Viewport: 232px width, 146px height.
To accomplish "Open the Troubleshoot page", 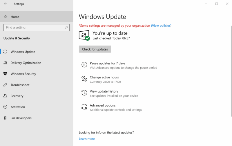I will [37, 85].
